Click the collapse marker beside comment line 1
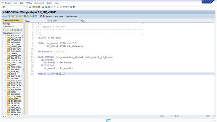This screenshot has width=217, height=122. point(36,24)
